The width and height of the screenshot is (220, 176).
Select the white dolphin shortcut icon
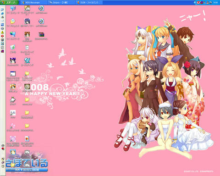pos(13,100)
